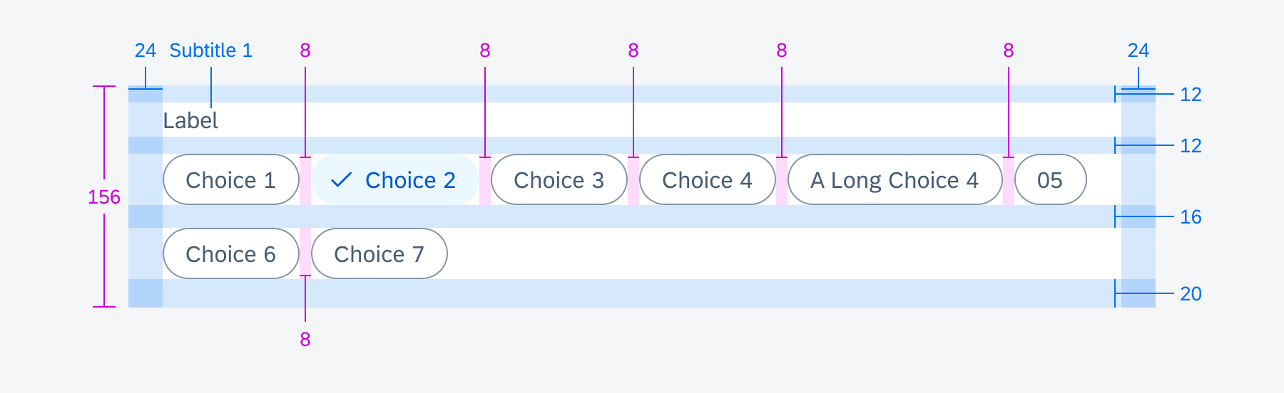1284x393 pixels.
Task: Enable the Choice 4 chip
Action: click(x=708, y=179)
